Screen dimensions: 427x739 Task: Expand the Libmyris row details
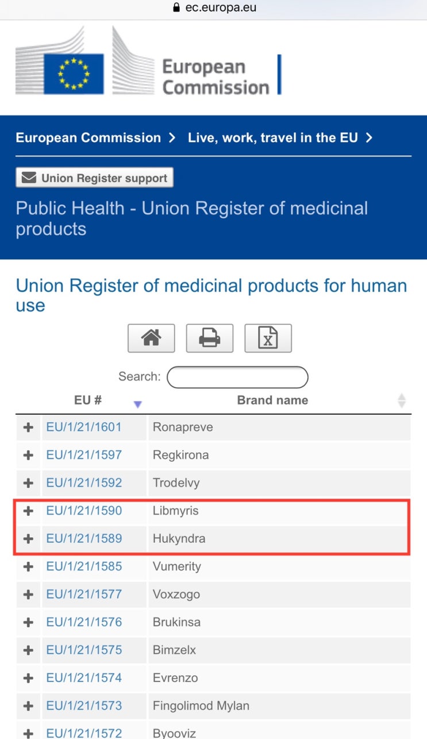[x=28, y=511]
